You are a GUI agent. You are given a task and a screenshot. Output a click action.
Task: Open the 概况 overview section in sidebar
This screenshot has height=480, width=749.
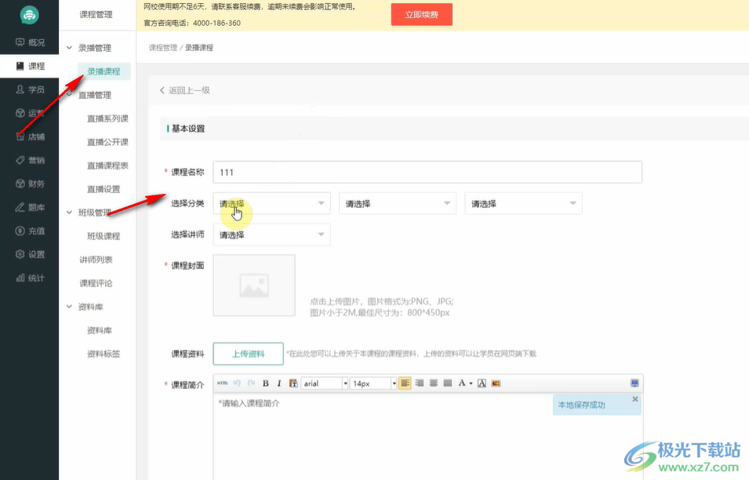pos(30,42)
